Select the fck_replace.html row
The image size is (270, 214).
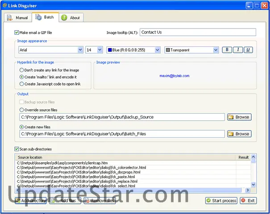point(133,181)
